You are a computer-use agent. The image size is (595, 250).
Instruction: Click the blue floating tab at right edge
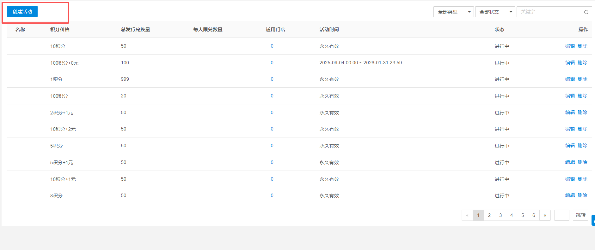[x=593, y=220]
